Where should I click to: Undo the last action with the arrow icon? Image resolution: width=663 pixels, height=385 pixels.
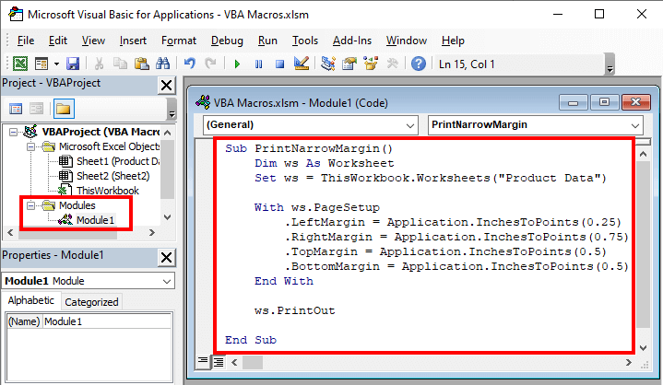click(x=189, y=64)
